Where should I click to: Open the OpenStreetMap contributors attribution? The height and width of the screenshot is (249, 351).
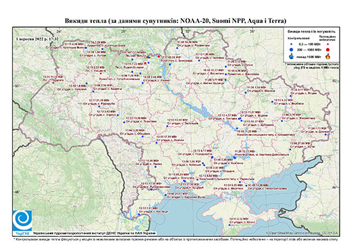click(302, 233)
